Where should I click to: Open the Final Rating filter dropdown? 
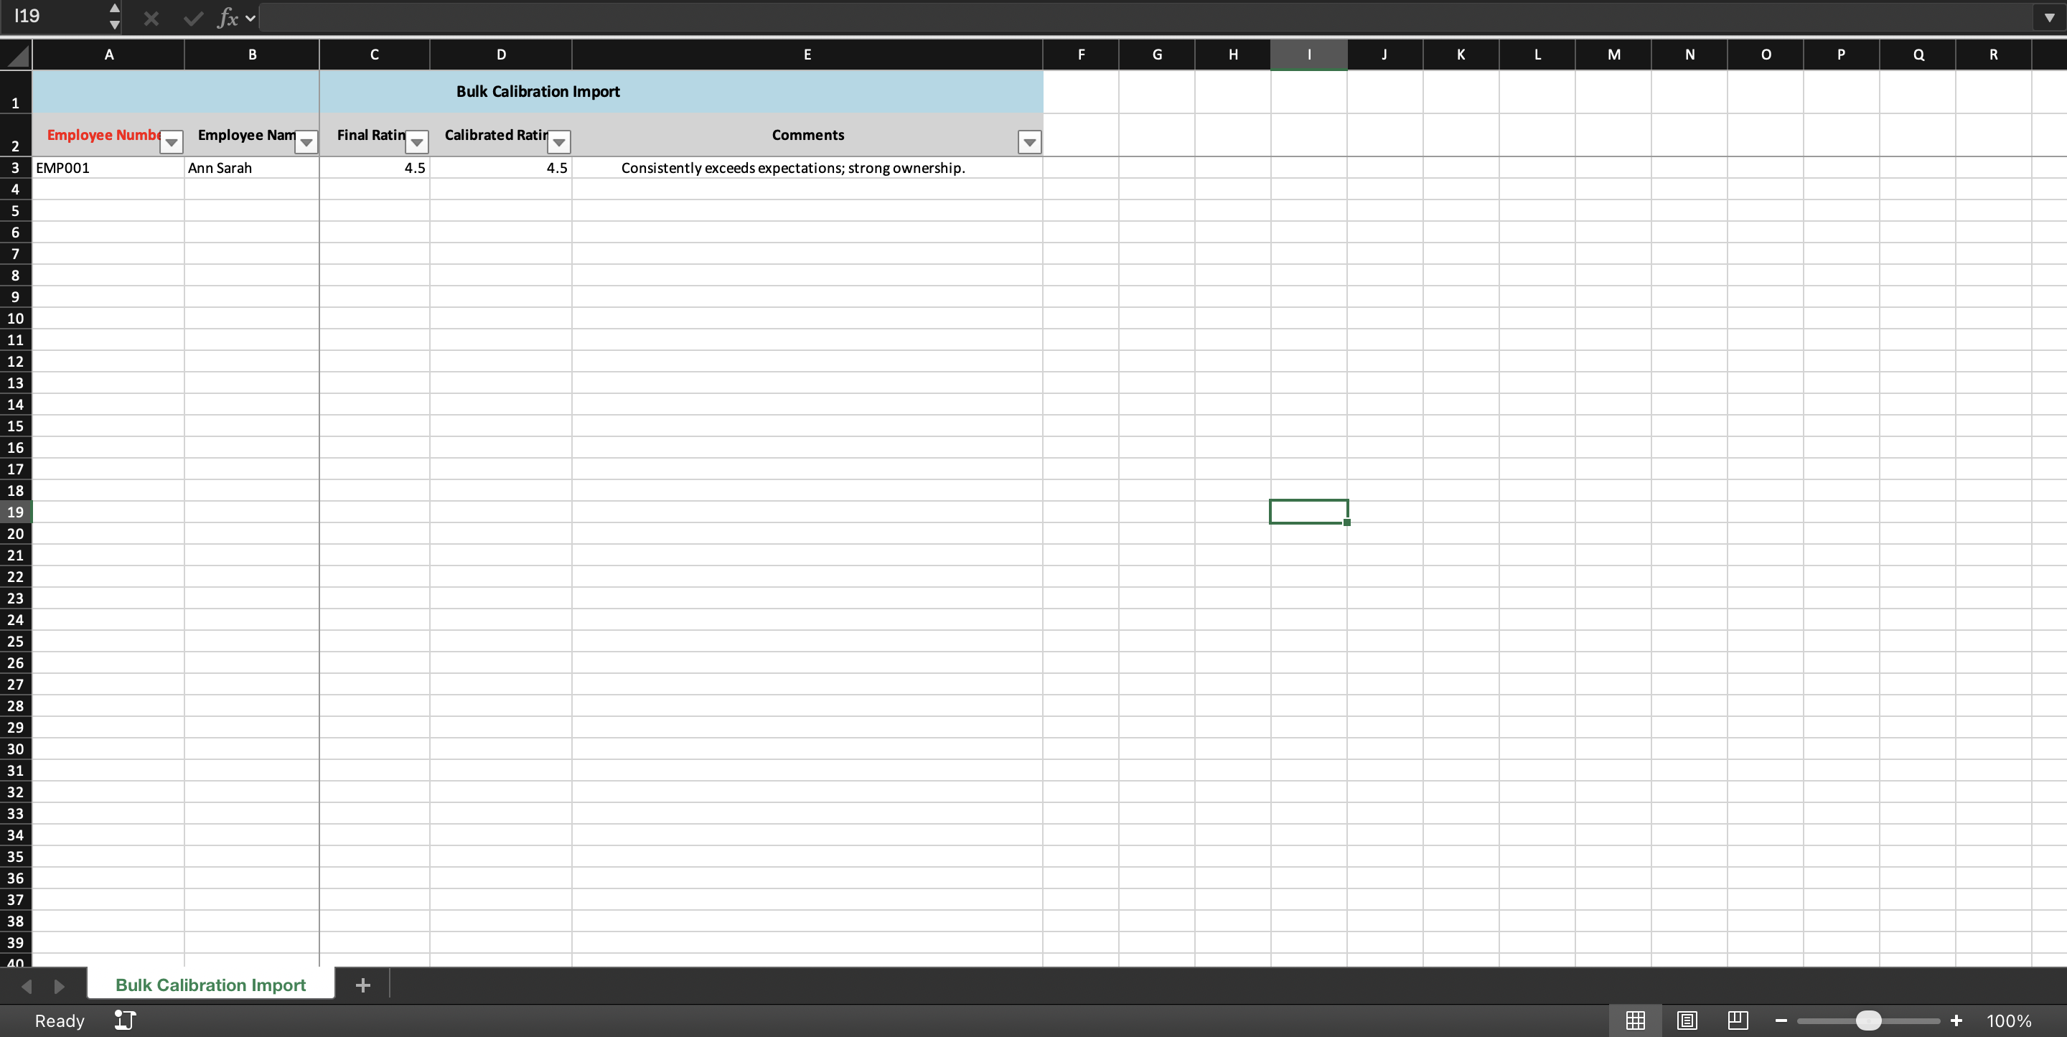(x=416, y=142)
